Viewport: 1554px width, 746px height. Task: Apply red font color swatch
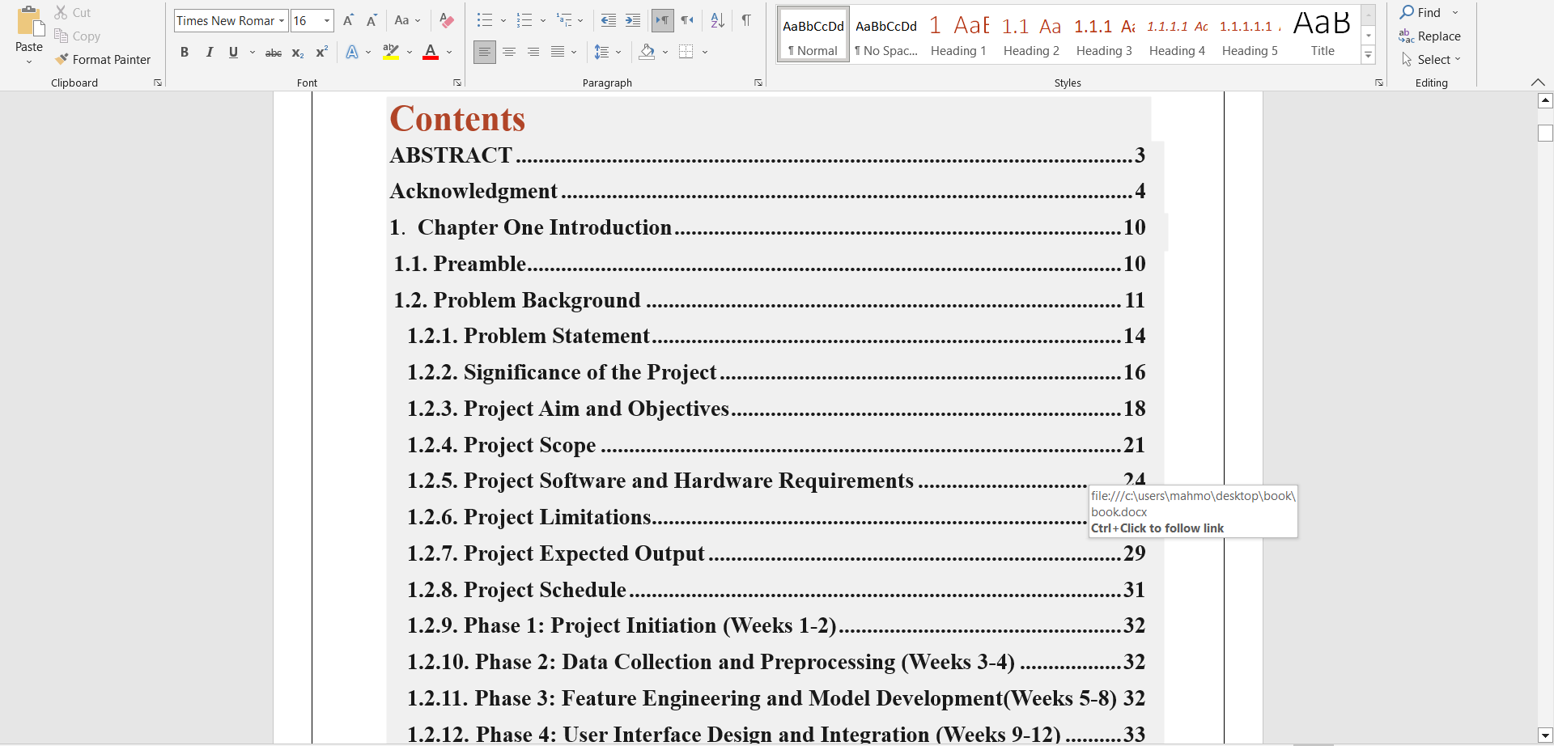point(431,53)
